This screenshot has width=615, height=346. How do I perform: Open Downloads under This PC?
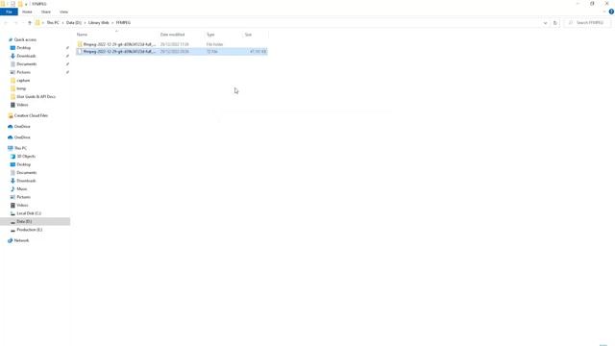26,181
